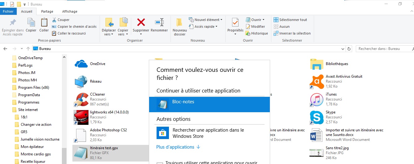This screenshot has width=414, height=164.
Task: Click the Coller clipboard icon
Action: 44,23
